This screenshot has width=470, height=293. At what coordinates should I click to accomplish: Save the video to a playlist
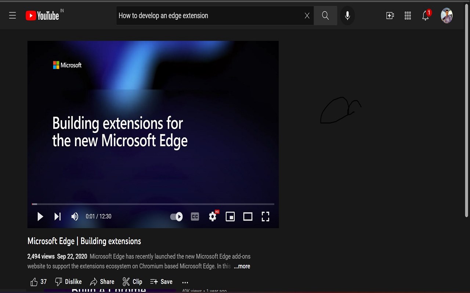click(161, 282)
